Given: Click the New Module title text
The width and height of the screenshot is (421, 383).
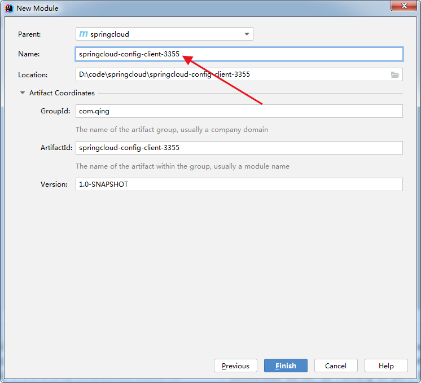Looking at the screenshot, I should [x=37, y=8].
